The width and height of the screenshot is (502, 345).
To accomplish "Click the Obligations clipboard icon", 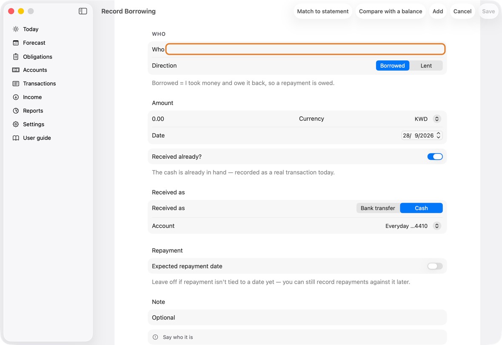I will coord(16,57).
